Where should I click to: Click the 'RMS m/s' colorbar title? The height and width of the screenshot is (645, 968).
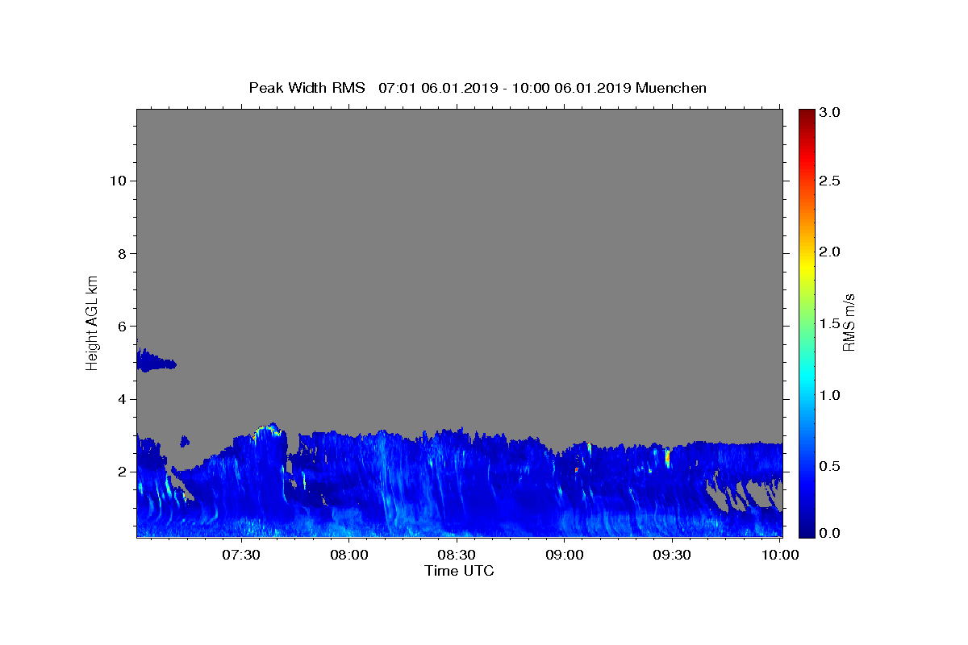[849, 322]
